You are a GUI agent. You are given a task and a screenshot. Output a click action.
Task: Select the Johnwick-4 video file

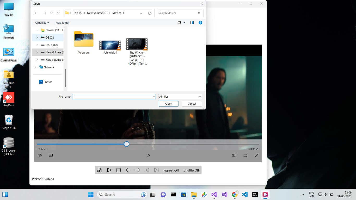pyautogui.click(x=110, y=47)
